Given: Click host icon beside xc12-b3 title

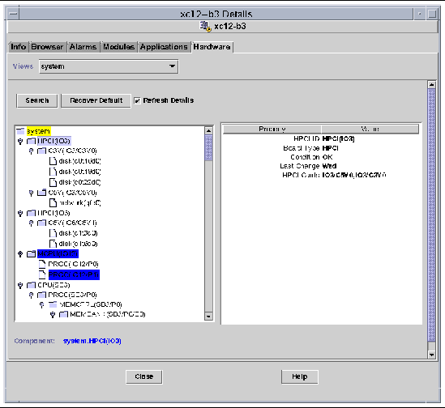Looking at the screenshot, I should pos(205,27).
